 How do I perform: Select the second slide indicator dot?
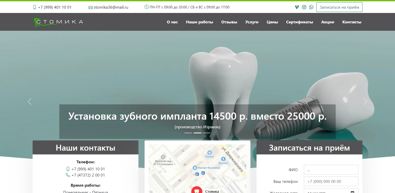click(197, 133)
